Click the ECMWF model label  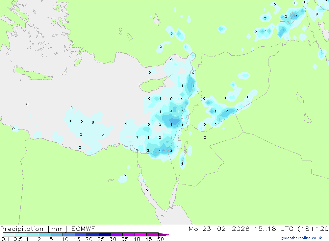click(x=83, y=229)
